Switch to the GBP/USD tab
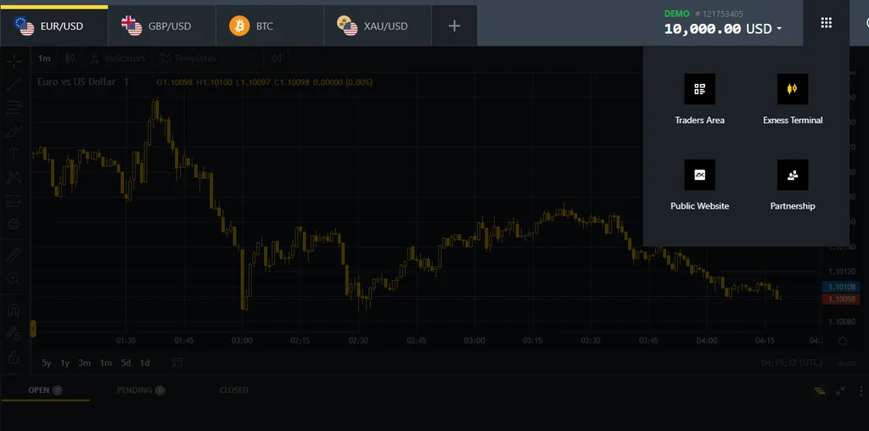This screenshot has width=869, height=431. [x=161, y=26]
